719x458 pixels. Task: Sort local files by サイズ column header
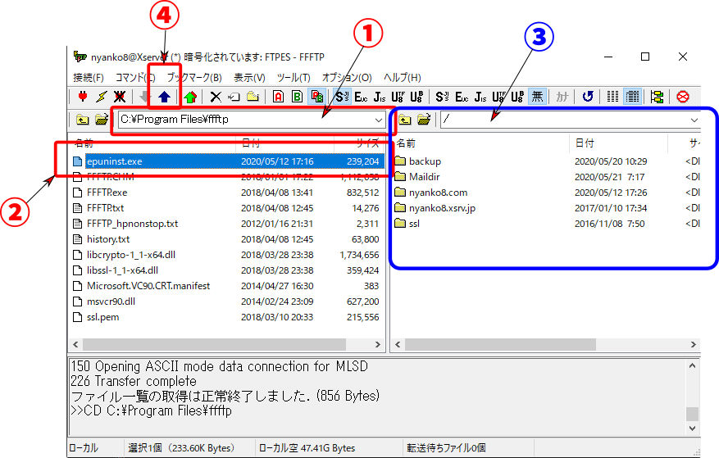click(360, 143)
